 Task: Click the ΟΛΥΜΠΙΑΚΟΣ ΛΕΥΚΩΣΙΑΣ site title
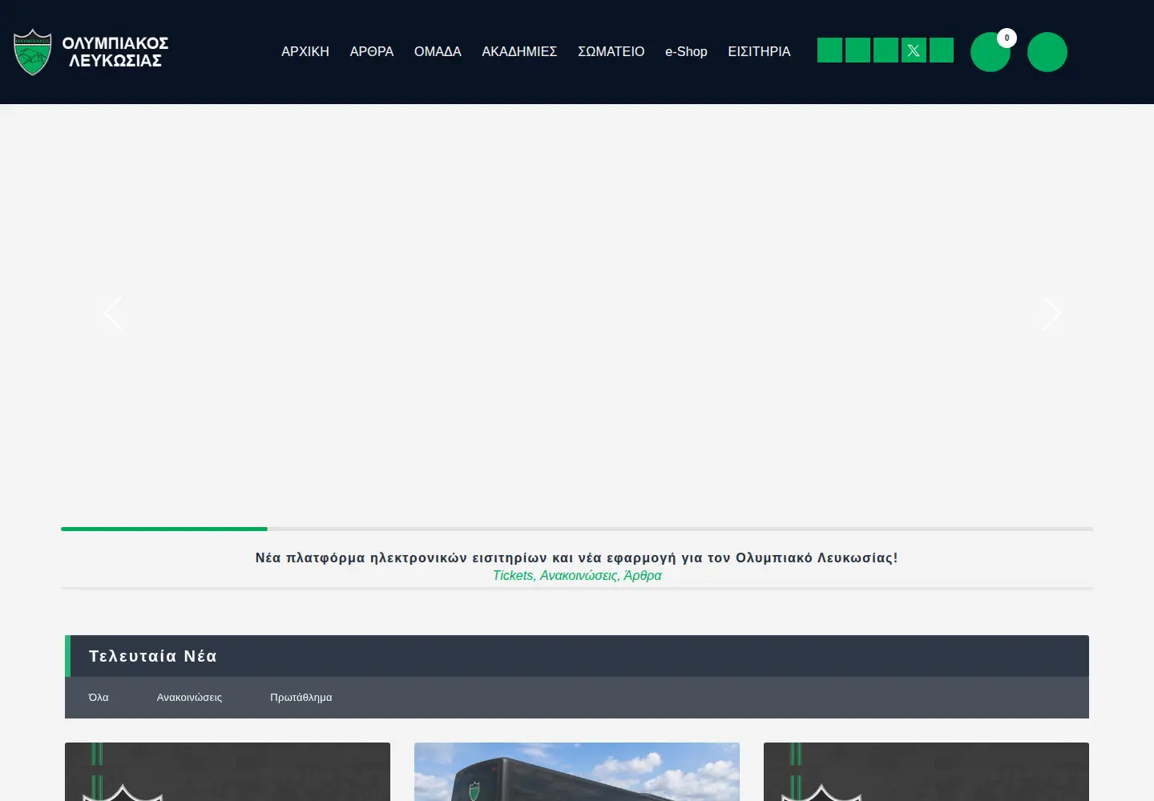click(115, 52)
